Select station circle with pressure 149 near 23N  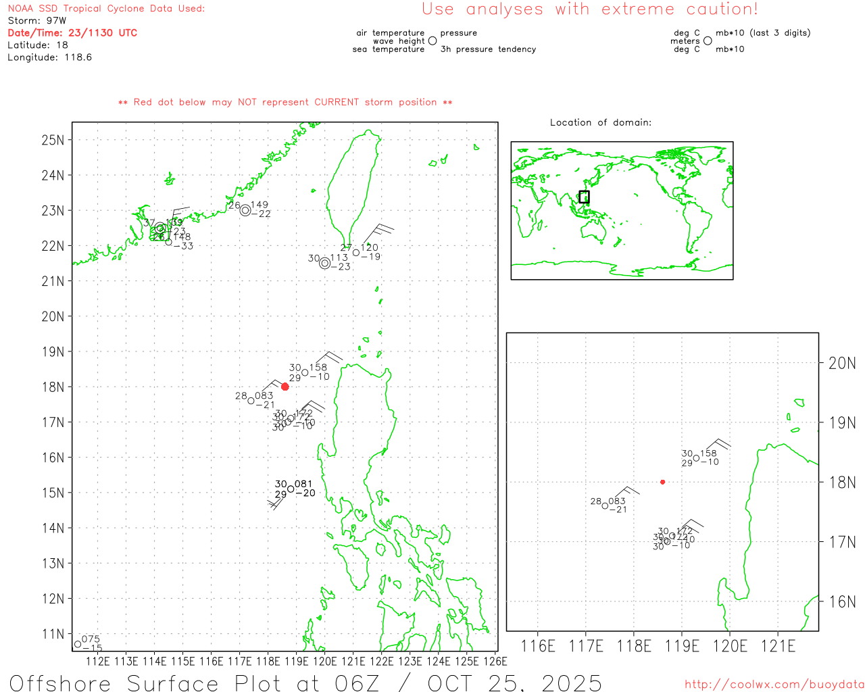coord(245,210)
